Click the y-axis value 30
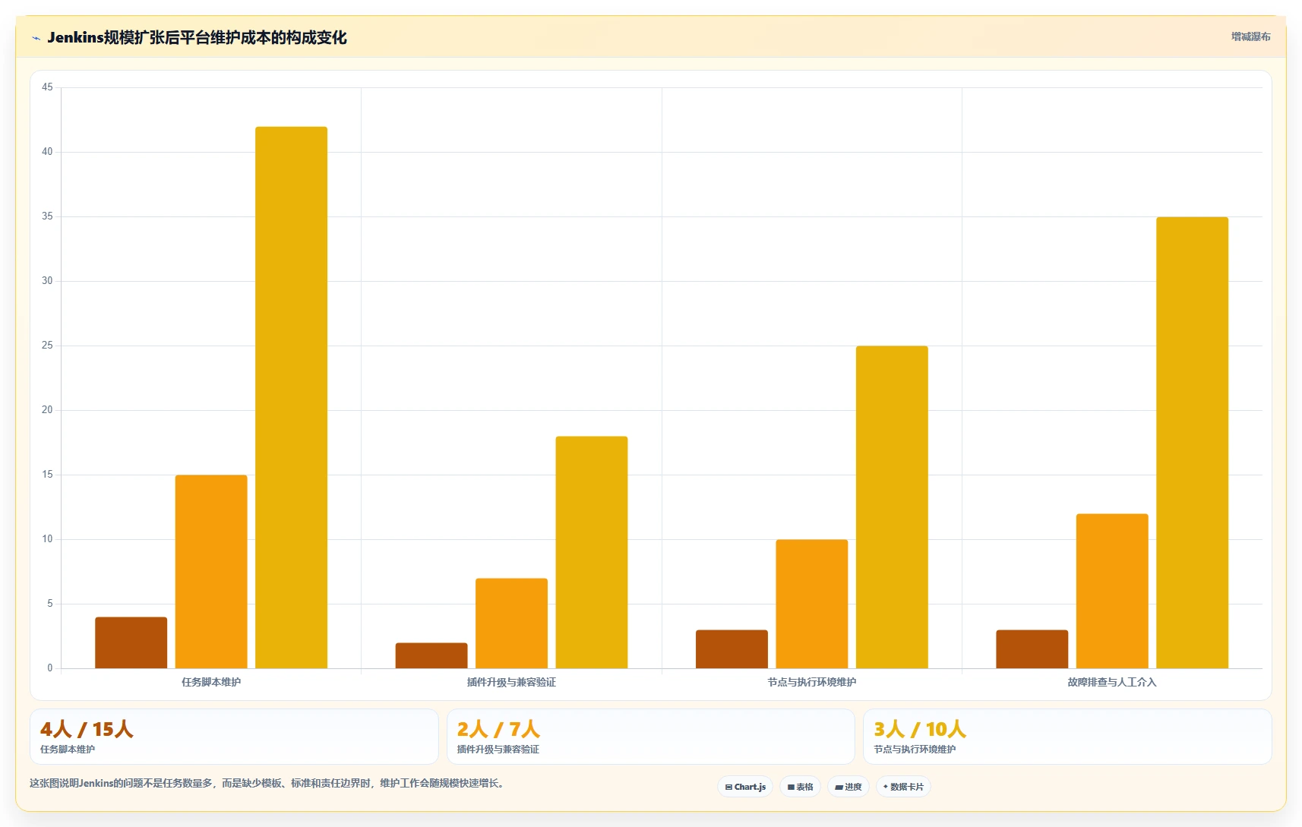The image size is (1302, 827). point(47,281)
